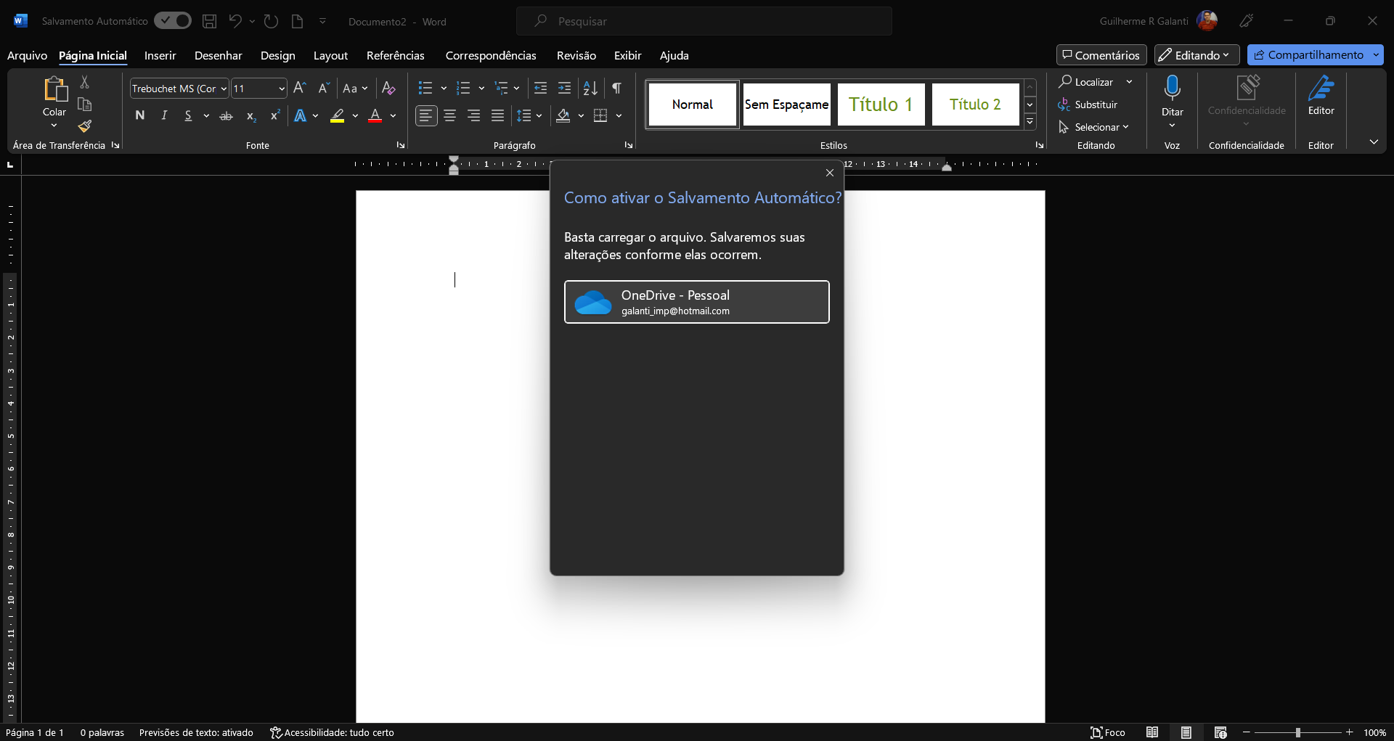Click the Comentários button
1394x741 pixels.
pos(1101,55)
